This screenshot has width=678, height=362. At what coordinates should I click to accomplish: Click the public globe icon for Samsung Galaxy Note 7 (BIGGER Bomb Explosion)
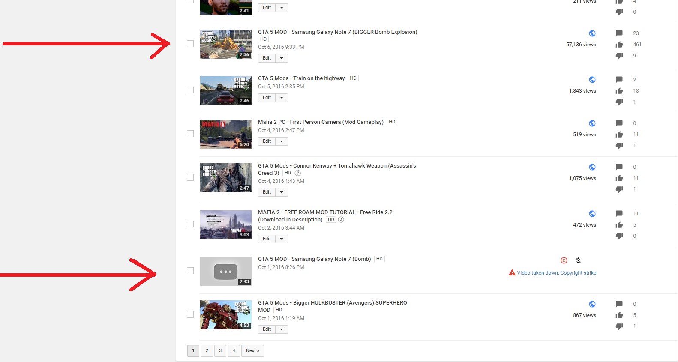point(592,33)
